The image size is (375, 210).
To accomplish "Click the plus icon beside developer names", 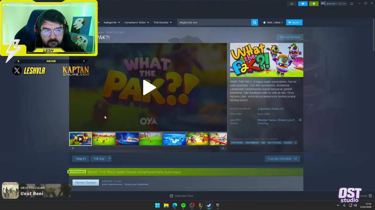I will 300,120.
